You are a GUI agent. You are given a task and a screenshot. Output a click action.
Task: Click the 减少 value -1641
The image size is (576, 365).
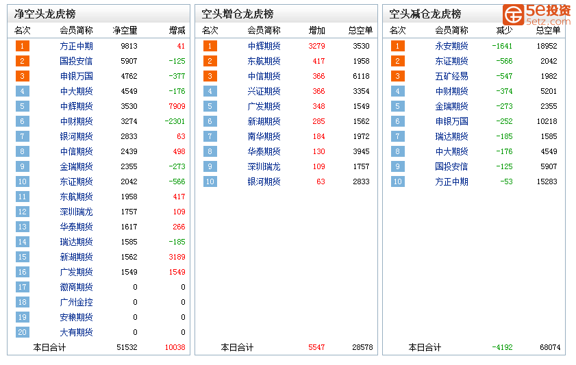pos(502,46)
